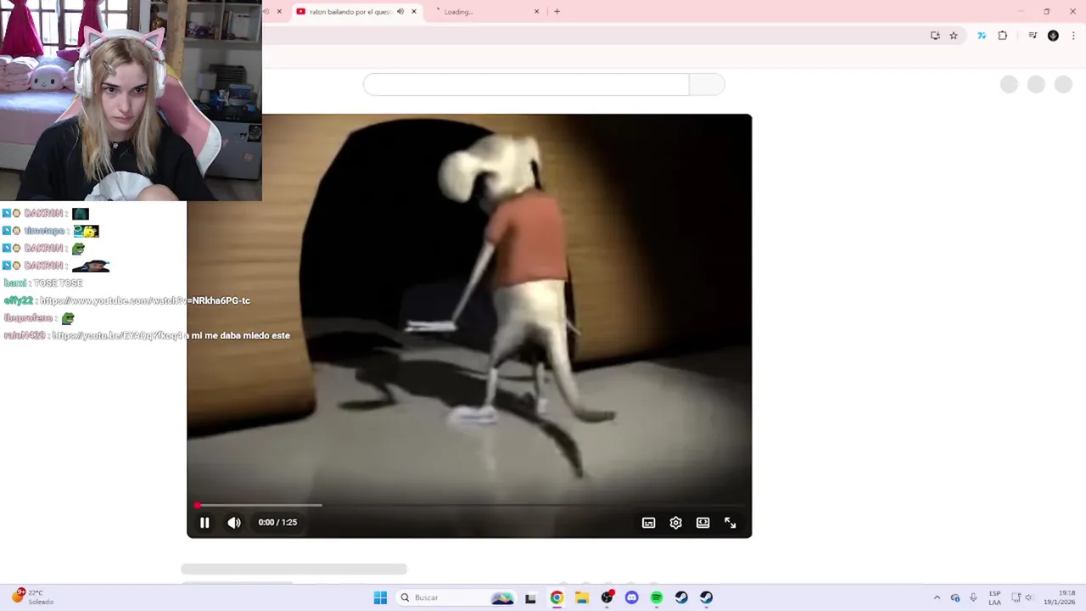Open Spotify from the taskbar
Viewport: 1086px width, 611px height.
click(x=657, y=597)
